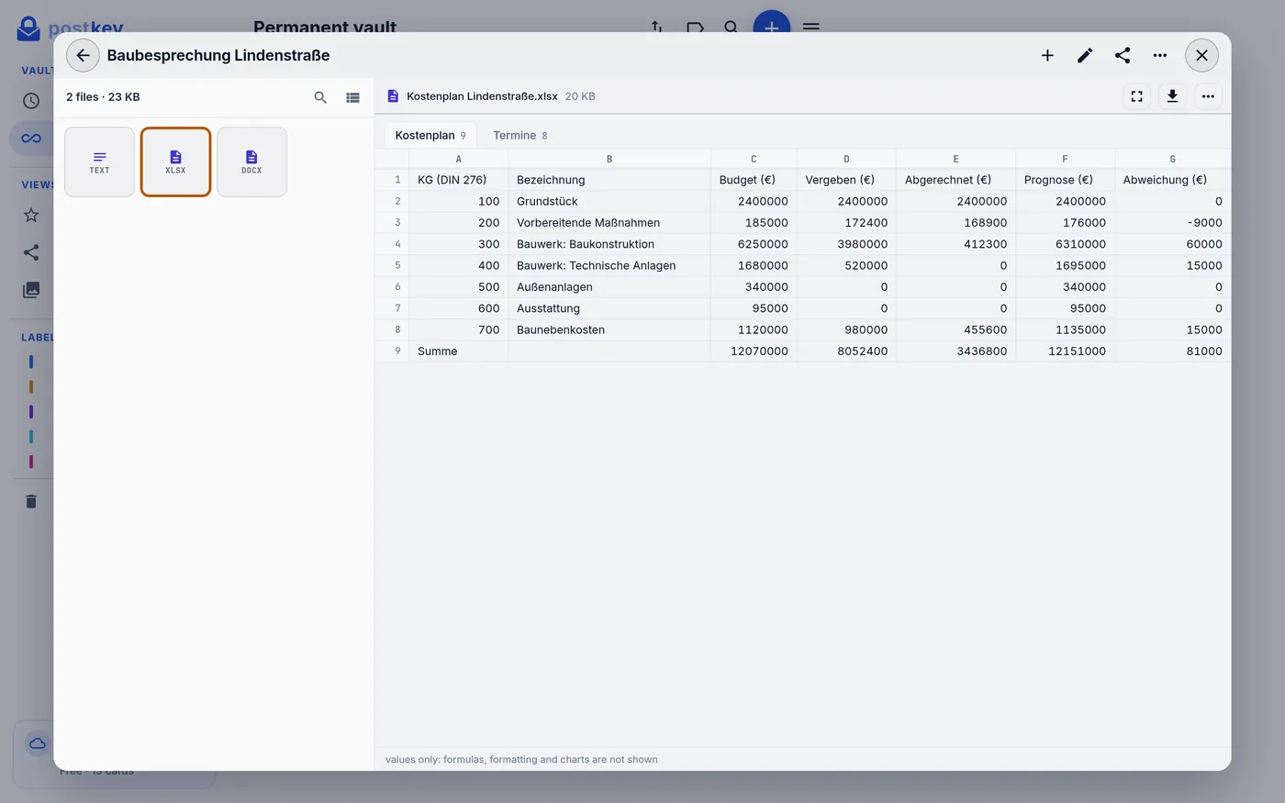Open the DOCX file thumbnail
The width and height of the screenshot is (1285, 803).
(x=251, y=162)
